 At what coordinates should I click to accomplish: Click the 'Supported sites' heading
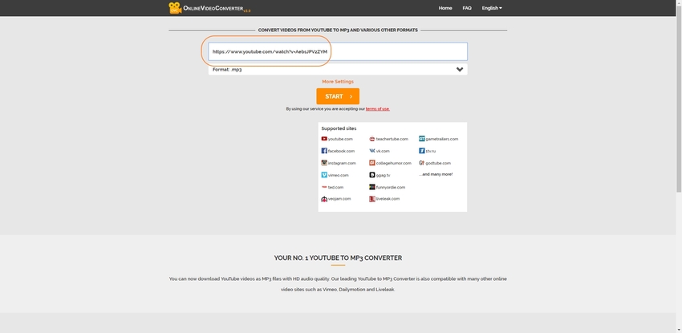[x=339, y=128]
